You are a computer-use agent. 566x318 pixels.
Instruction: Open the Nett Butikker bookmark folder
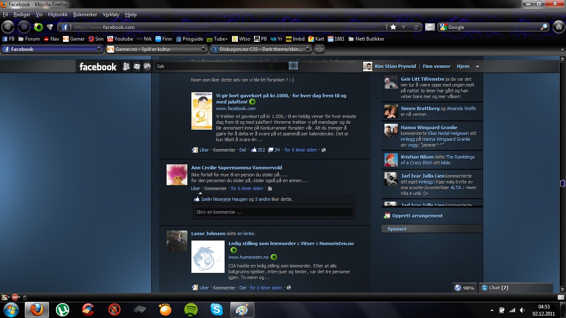(366, 39)
